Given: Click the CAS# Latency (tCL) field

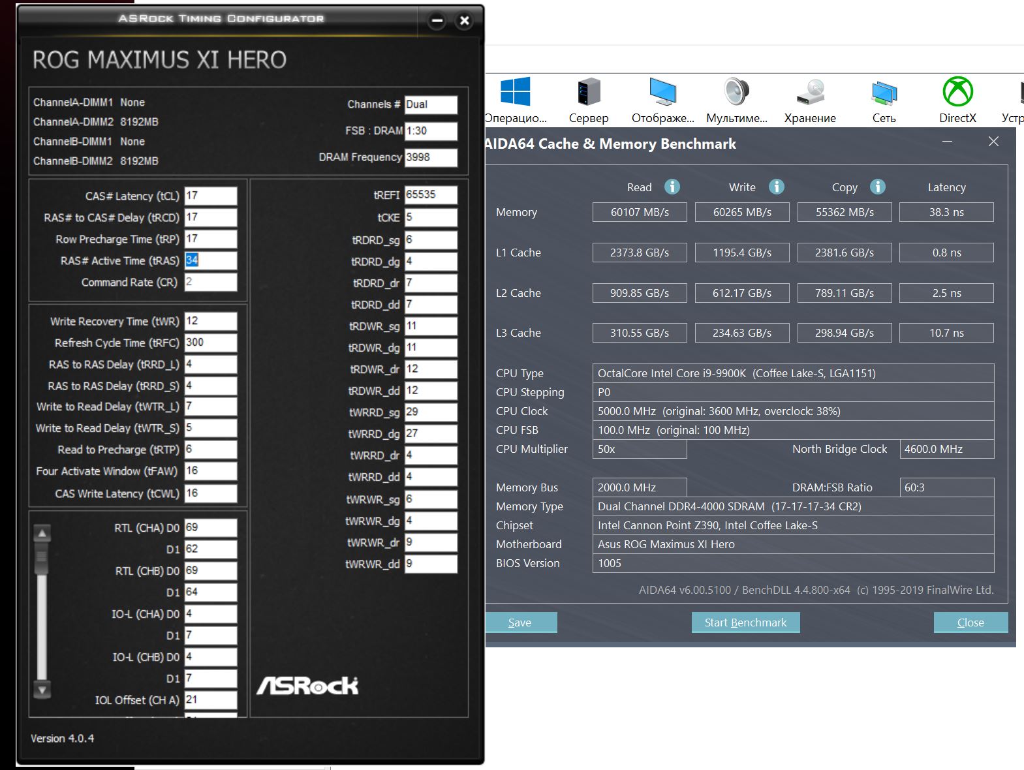Looking at the screenshot, I should click(211, 196).
